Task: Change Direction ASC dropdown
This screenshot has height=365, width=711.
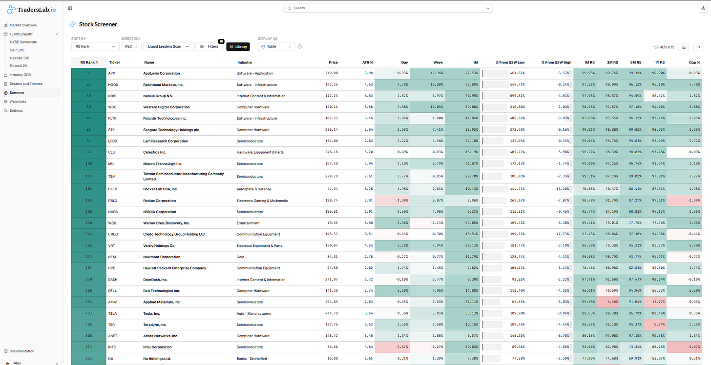Action: [x=131, y=46]
